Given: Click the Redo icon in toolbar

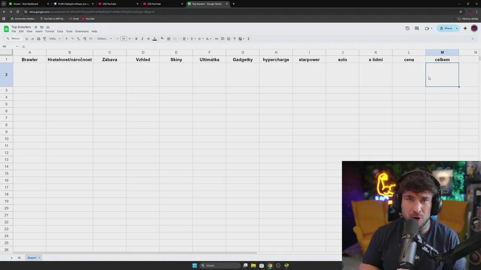Looking at the screenshot, I should tap(32, 39).
